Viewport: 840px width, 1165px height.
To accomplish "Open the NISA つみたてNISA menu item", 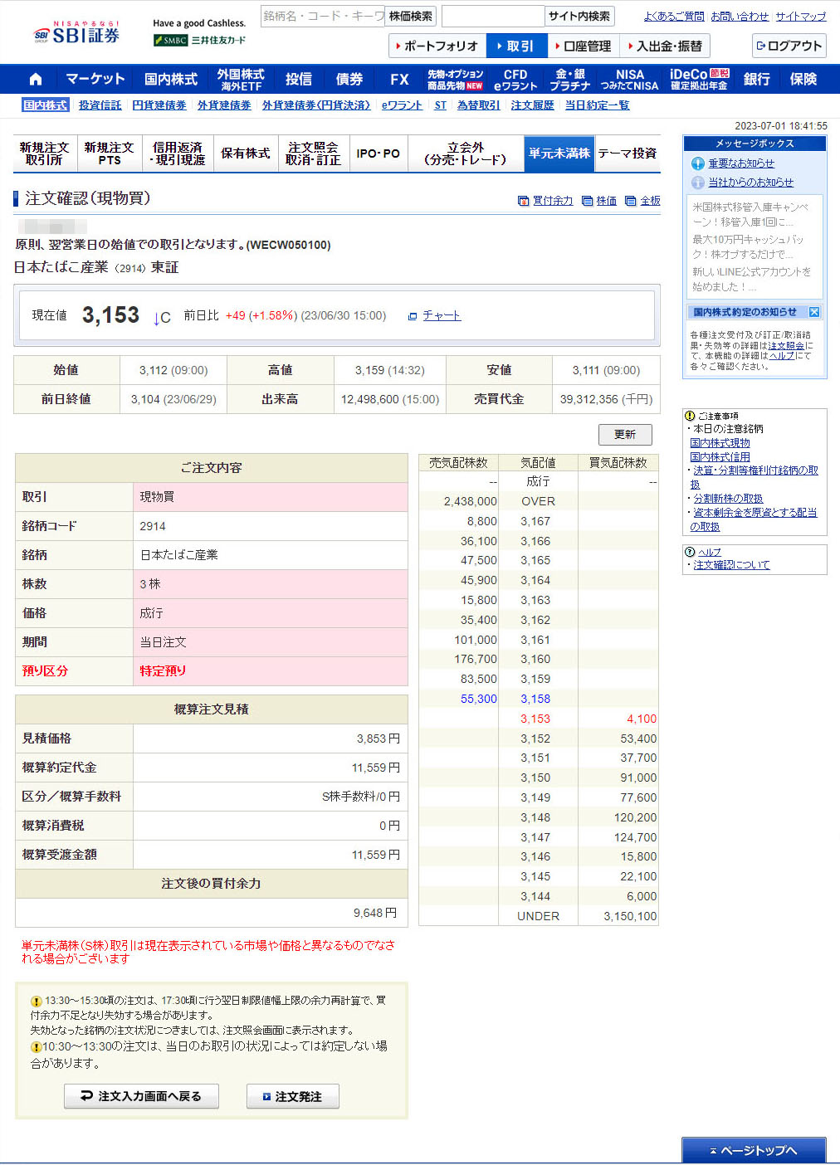I will pyautogui.click(x=629, y=80).
